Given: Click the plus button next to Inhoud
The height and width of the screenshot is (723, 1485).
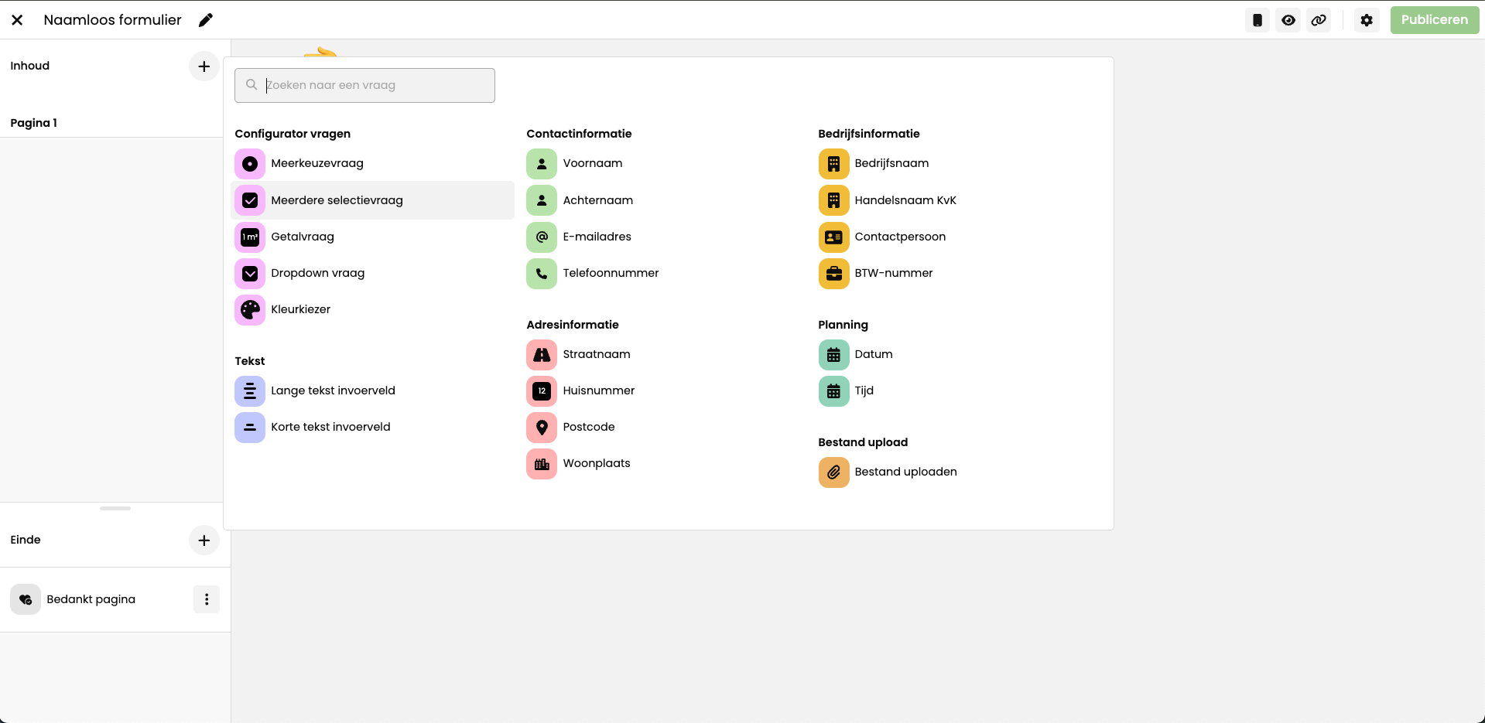Looking at the screenshot, I should [x=204, y=67].
